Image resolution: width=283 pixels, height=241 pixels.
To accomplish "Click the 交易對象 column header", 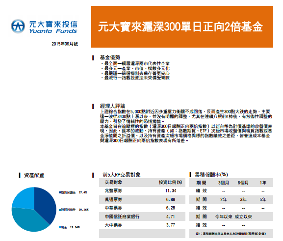I will (113, 182).
